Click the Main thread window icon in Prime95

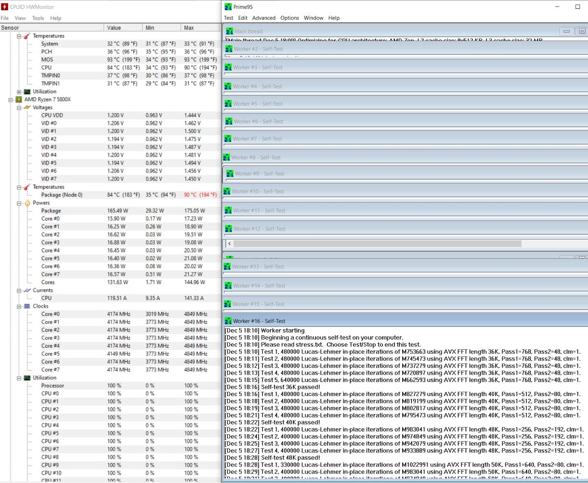(x=230, y=31)
